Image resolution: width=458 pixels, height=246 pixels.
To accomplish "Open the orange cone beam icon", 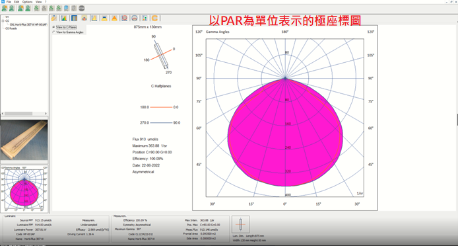I will [115, 18].
